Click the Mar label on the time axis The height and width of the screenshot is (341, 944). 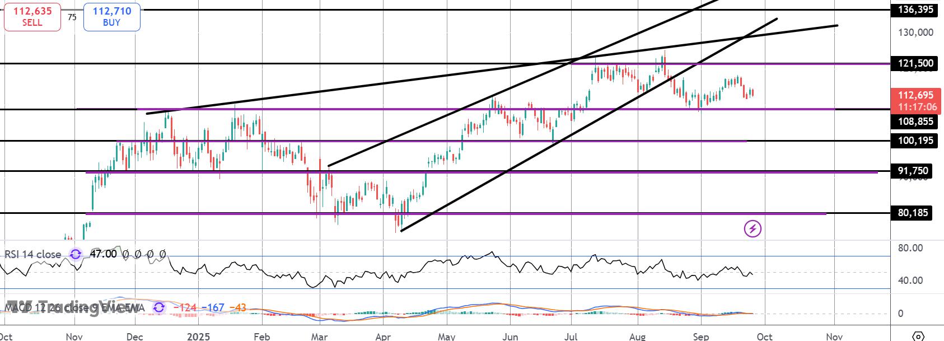pos(319,337)
